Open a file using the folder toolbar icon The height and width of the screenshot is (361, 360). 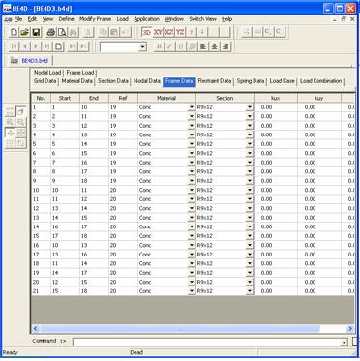point(24,32)
